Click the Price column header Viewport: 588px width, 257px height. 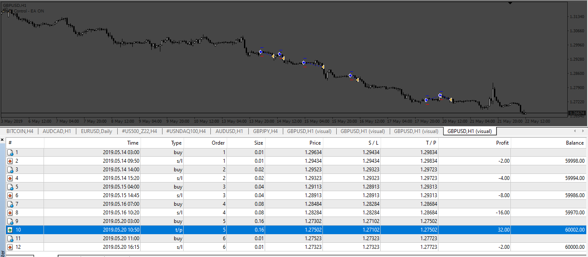click(x=294, y=143)
